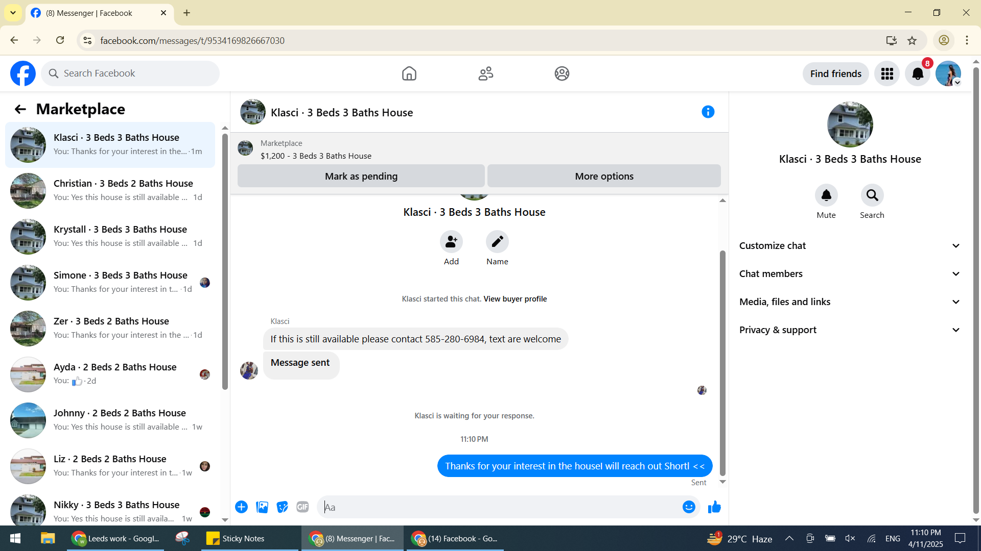Expand Privacy & support section
The image size is (981, 551).
(850, 330)
